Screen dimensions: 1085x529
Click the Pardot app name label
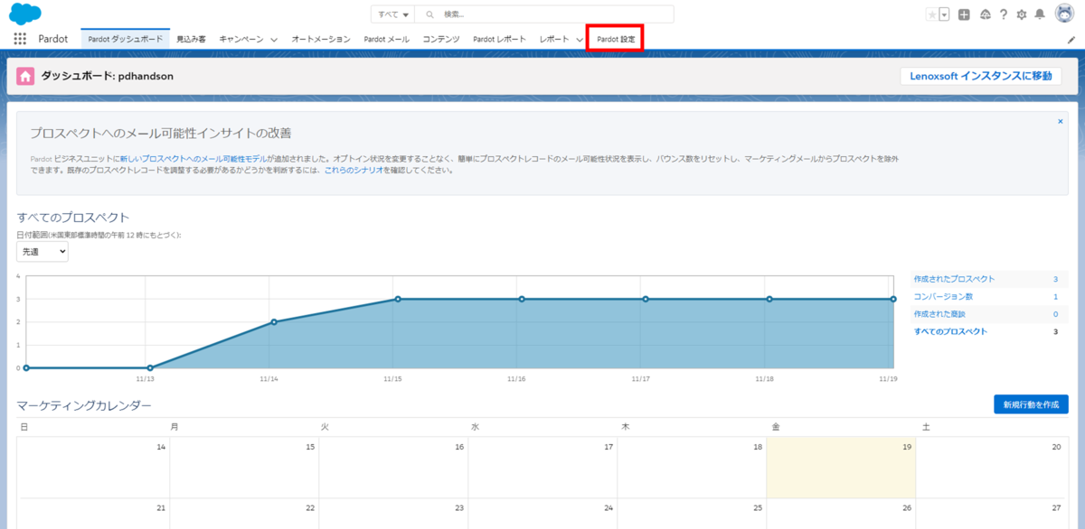tap(53, 40)
